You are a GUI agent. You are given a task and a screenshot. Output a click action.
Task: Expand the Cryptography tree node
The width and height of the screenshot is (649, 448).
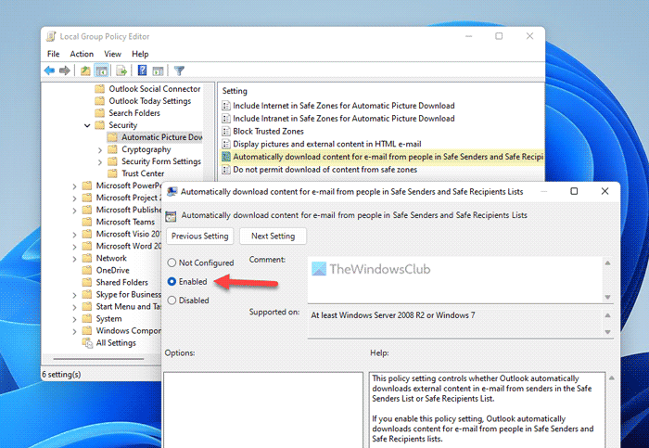(100, 149)
